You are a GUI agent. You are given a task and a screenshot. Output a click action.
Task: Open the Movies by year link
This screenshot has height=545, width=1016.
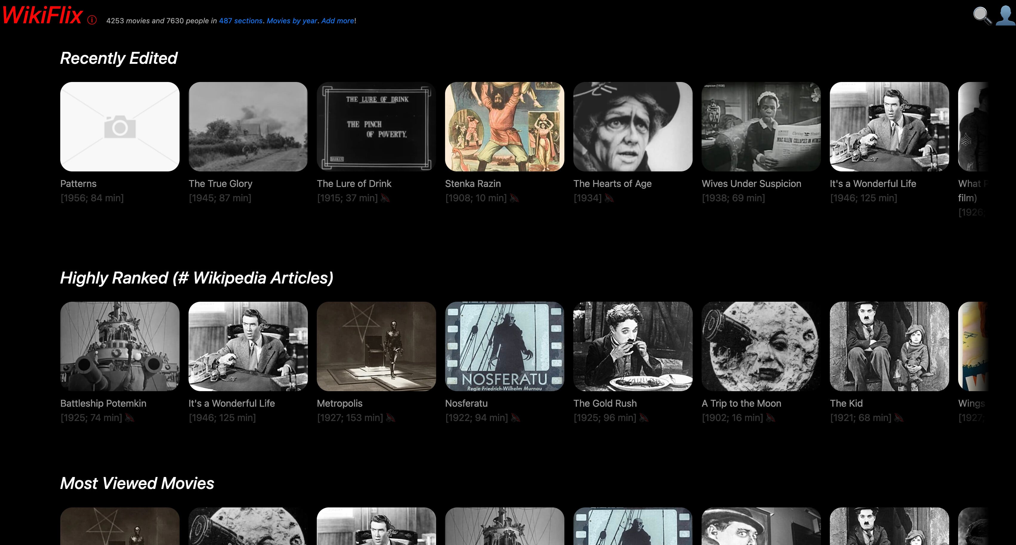292,21
